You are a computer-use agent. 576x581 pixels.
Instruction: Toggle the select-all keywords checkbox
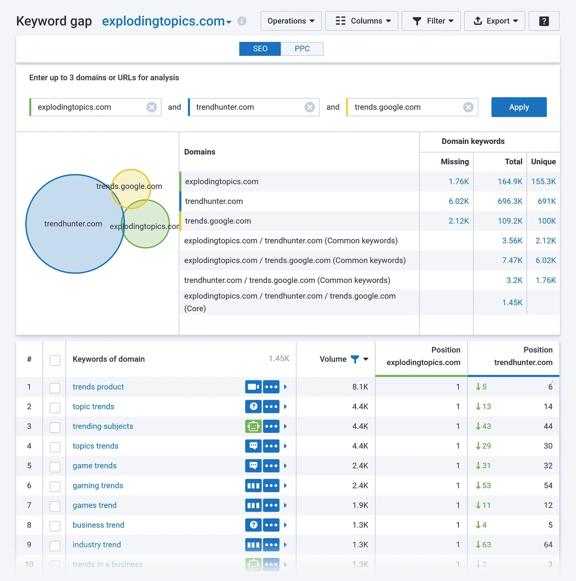pos(55,360)
